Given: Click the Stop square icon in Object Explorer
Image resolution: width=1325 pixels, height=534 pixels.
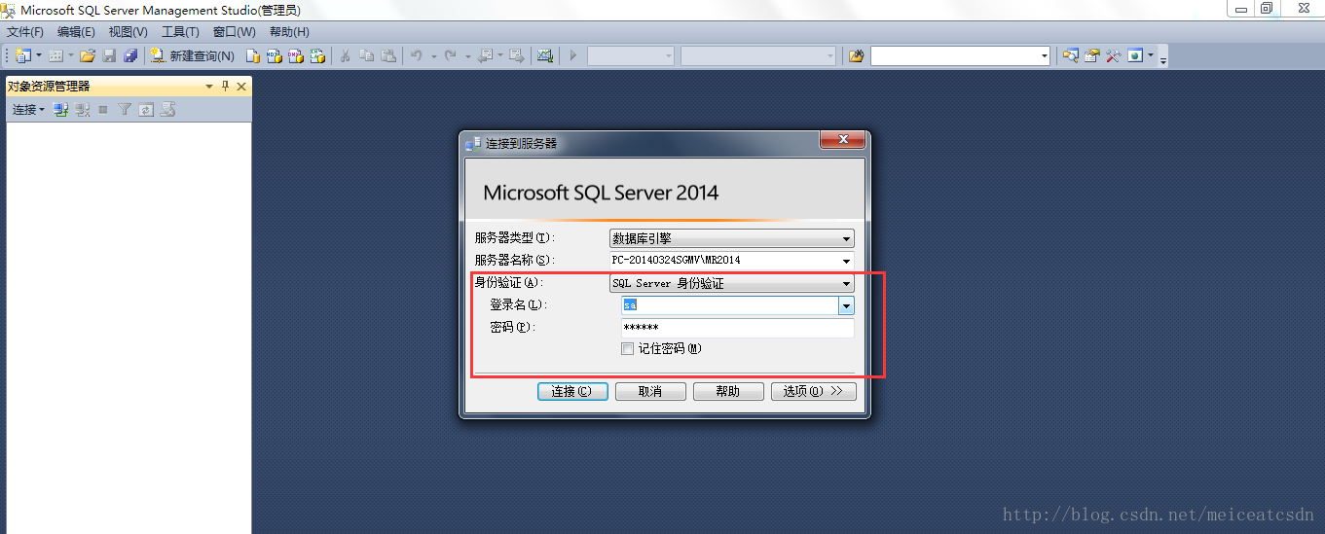Looking at the screenshot, I should (103, 110).
